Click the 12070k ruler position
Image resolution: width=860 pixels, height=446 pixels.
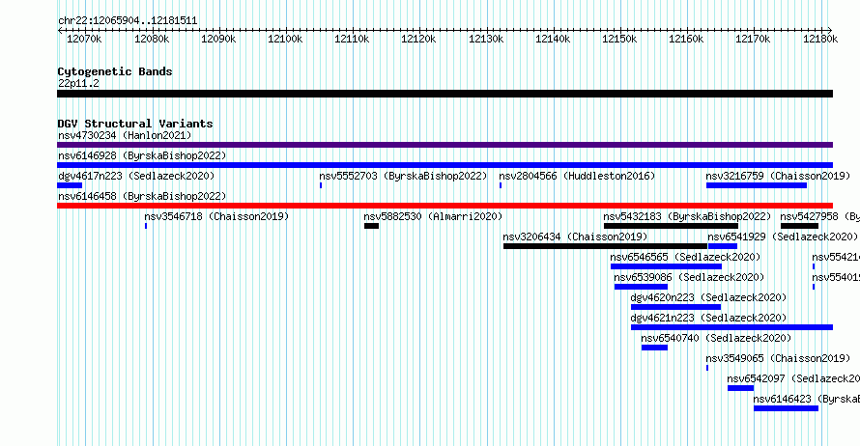click(x=84, y=39)
